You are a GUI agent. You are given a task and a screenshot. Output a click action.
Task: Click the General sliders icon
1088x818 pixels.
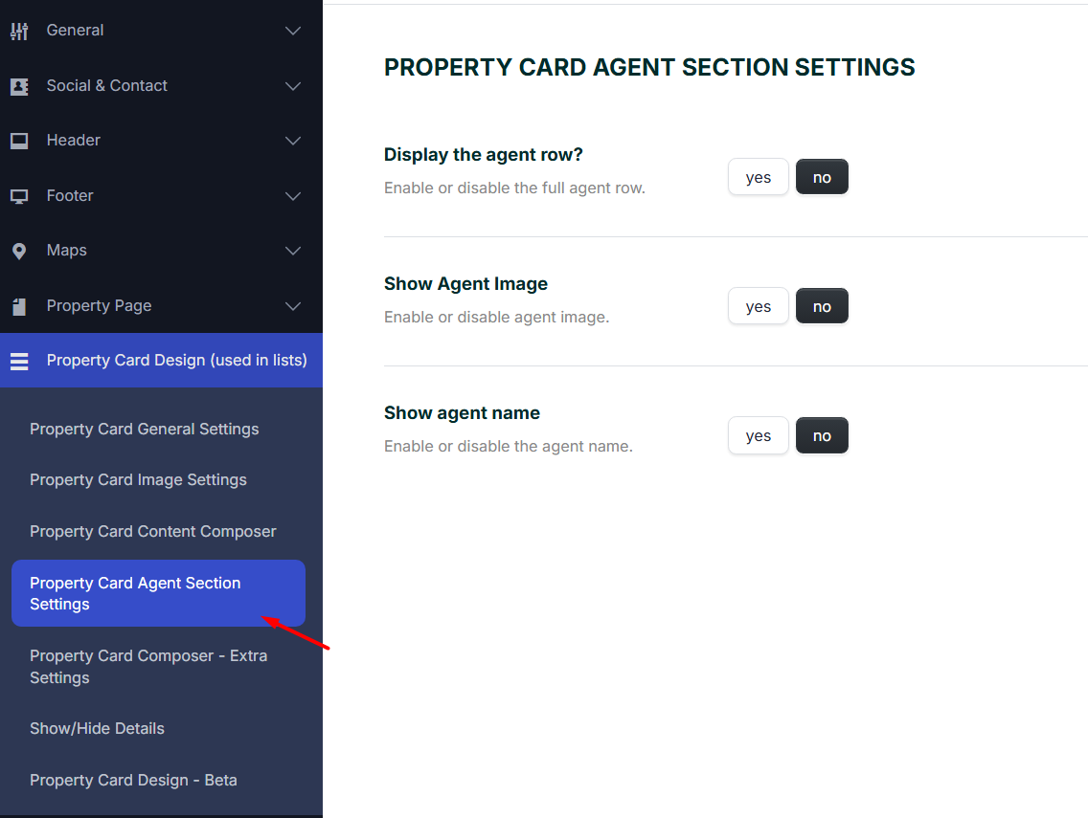tap(19, 31)
